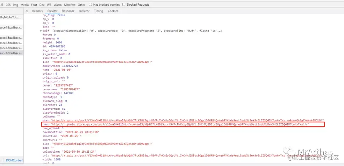The image size is (344, 166).
Task: Click the shoottime: "2021-08-29" property
Action: point(62,136)
